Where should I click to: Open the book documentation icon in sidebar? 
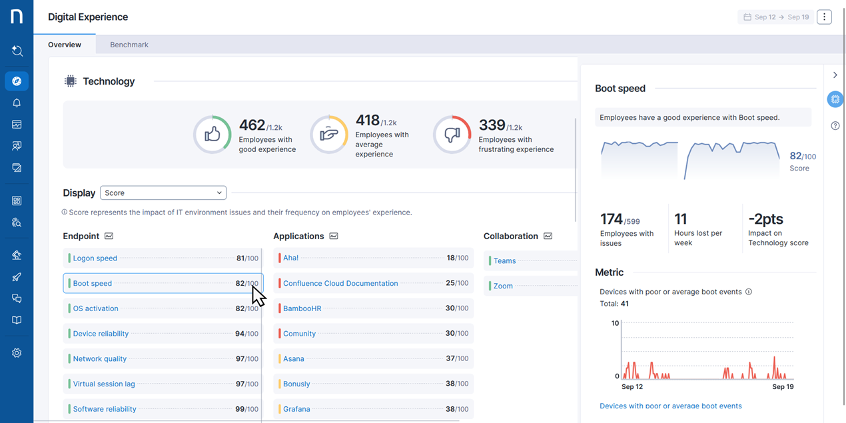tap(17, 320)
